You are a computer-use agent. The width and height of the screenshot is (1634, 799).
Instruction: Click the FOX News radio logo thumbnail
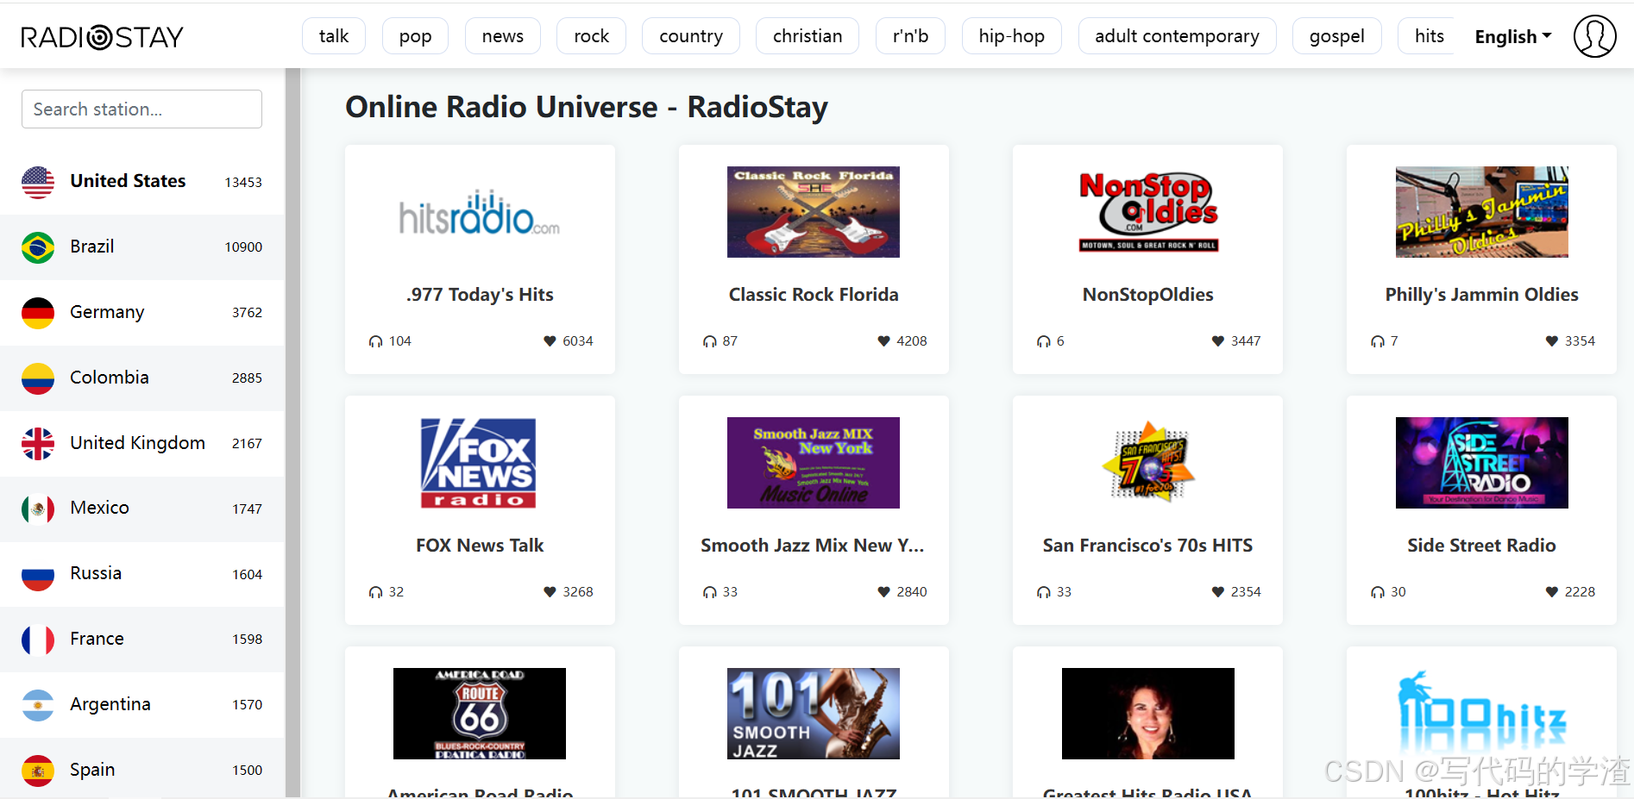(479, 463)
